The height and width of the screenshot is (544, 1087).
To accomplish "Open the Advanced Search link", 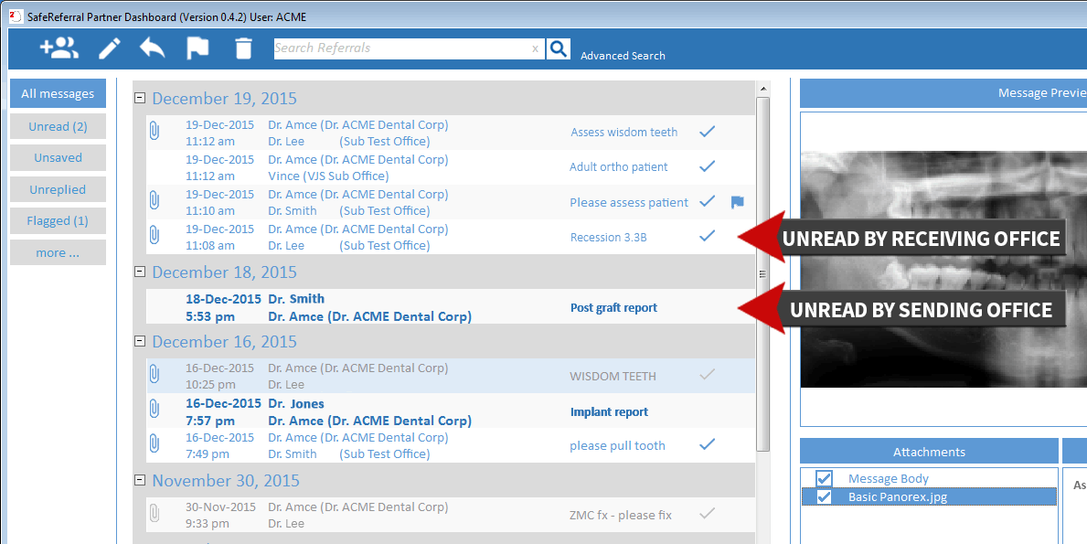I will tap(623, 56).
